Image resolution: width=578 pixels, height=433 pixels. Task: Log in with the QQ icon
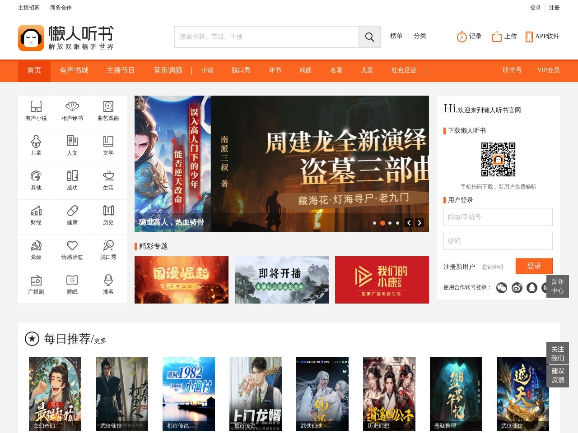tap(532, 288)
